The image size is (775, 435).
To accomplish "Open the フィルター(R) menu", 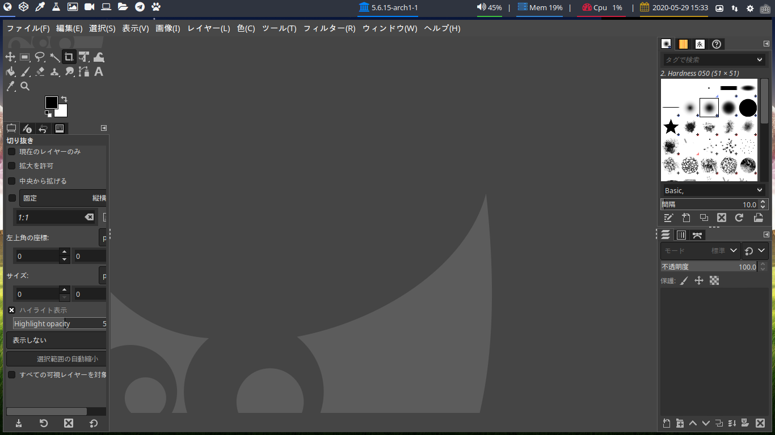I will coord(329,28).
